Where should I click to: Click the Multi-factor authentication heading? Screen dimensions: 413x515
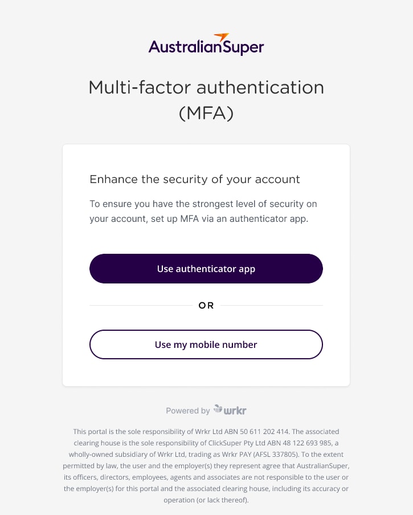[206, 100]
